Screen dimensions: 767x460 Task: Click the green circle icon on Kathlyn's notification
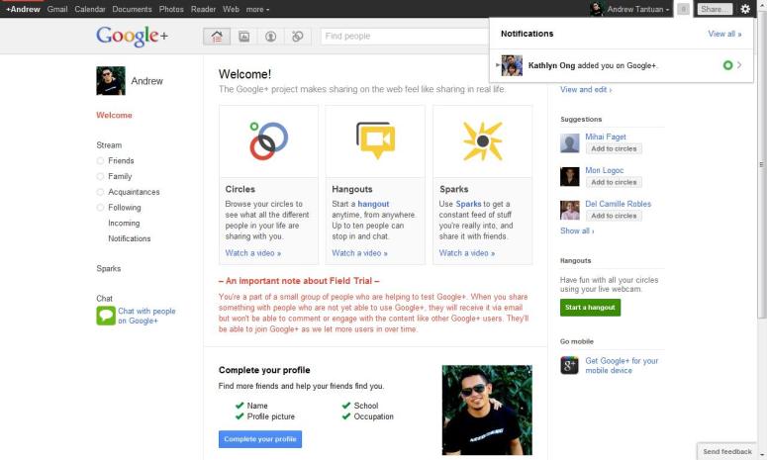[727, 65]
